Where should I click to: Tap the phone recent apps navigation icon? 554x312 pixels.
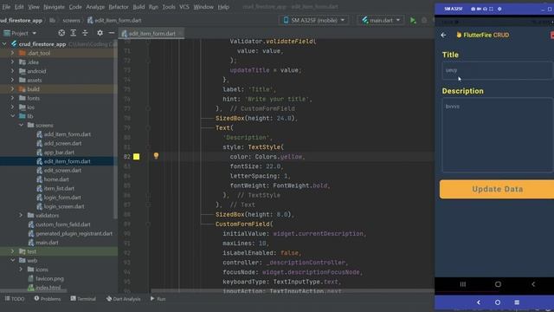[463, 284]
